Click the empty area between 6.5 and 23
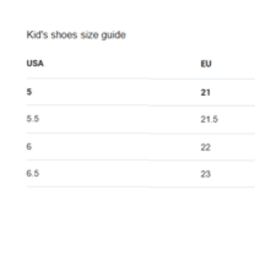 tap(120, 173)
